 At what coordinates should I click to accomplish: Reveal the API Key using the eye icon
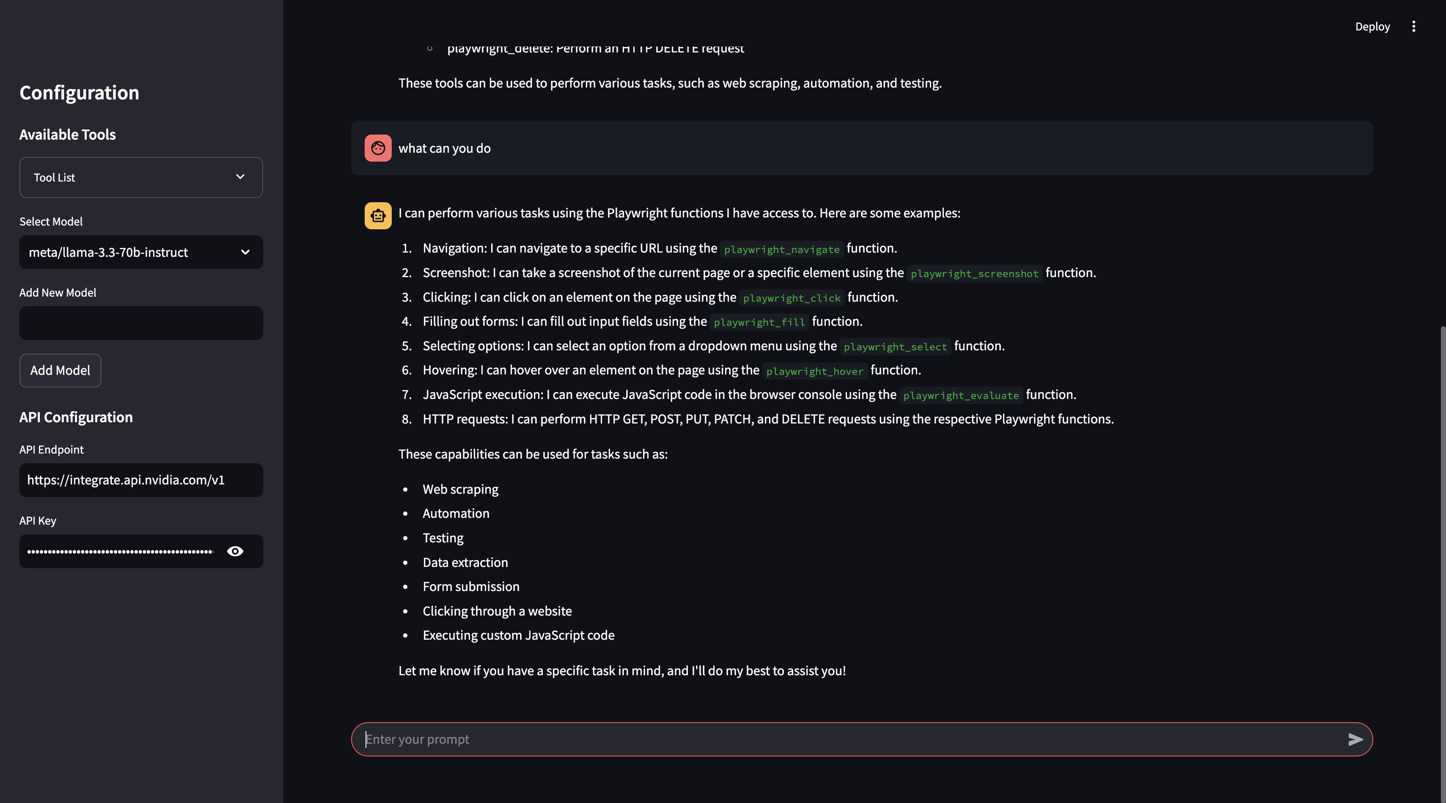(235, 551)
